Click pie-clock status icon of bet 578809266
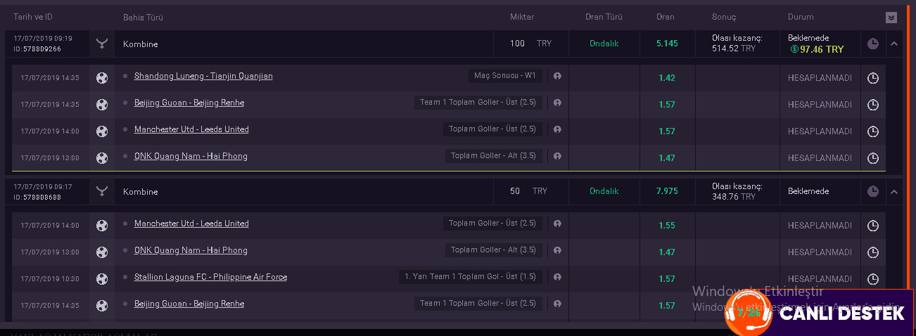The width and height of the screenshot is (916, 336). click(x=873, y=44)
